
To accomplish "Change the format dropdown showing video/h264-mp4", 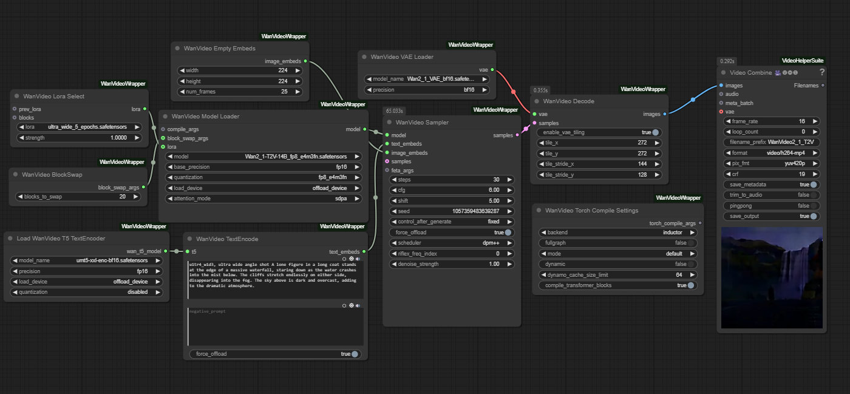I will pos(771,153).
